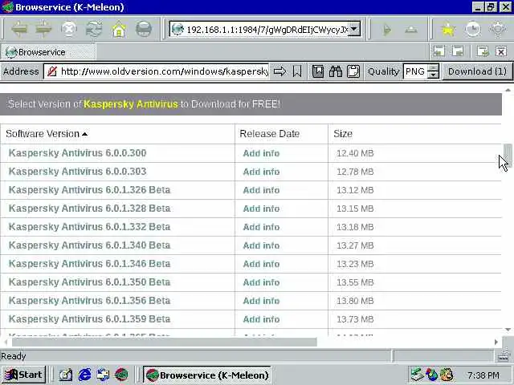Click the vertical scrollbar down arrow

pos(508,330)
